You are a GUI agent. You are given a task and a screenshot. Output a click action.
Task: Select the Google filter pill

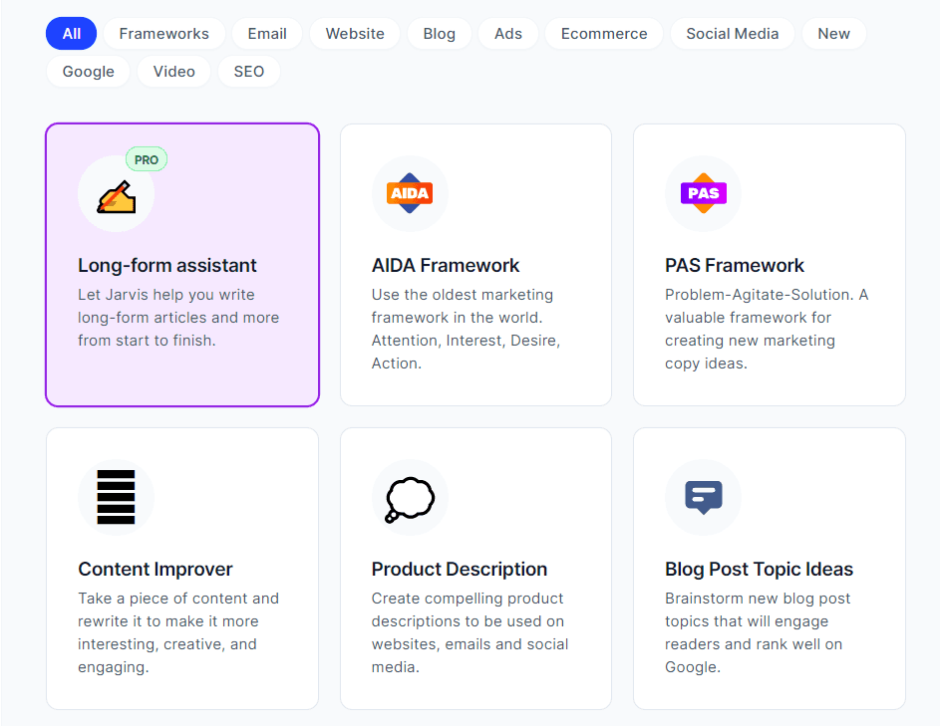(87, 71)
